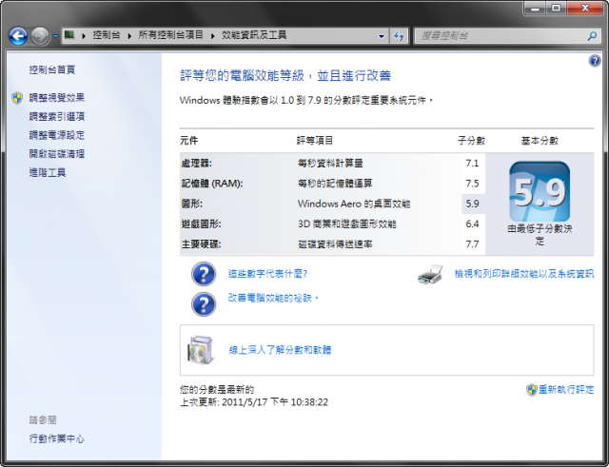This screenshot has width=609, height=467.
Task: Open 改善電腦效能的祕訣 link
Action: [273, 298]
